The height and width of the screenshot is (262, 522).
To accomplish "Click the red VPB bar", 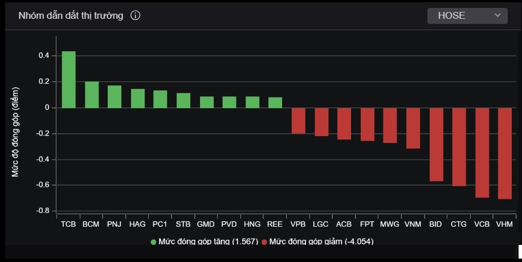I will (298, 121).
